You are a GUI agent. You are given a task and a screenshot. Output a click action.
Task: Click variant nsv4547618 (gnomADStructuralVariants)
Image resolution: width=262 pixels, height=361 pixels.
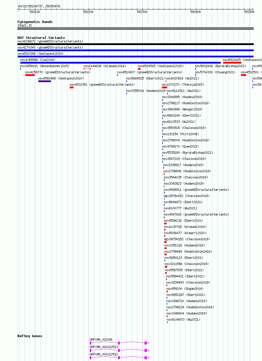196,214
